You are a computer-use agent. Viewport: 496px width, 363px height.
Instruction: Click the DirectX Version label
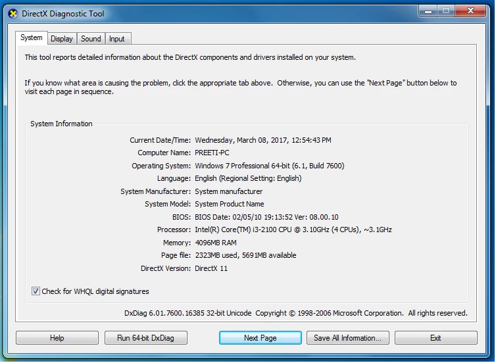pos(166,268)
